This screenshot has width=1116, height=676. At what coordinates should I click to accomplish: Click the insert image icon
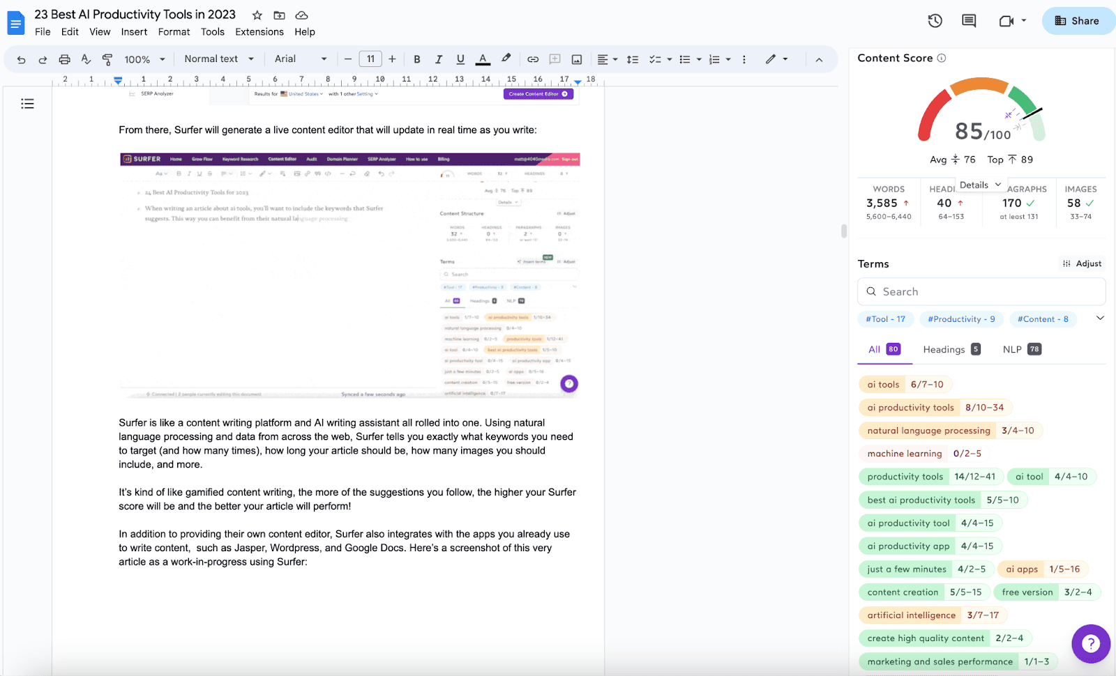tap(577, 59)
